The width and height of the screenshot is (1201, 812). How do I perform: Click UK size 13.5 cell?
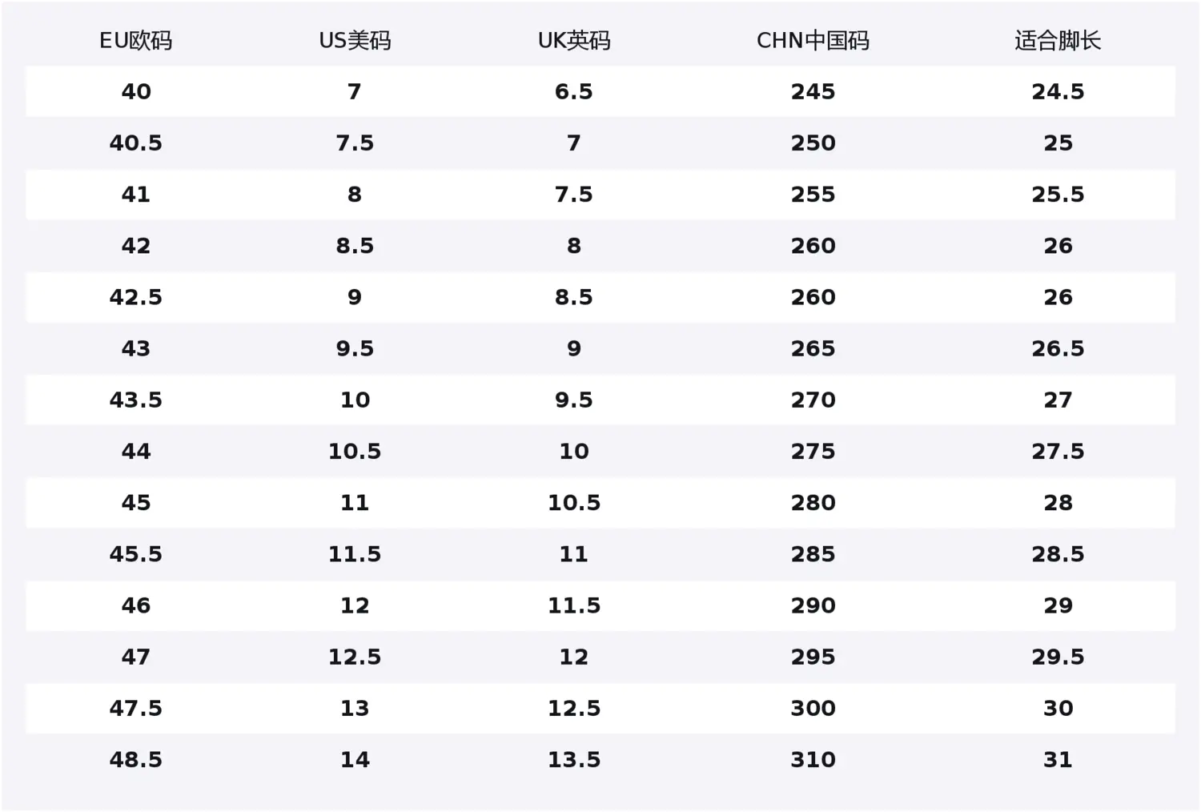point(574,759)
